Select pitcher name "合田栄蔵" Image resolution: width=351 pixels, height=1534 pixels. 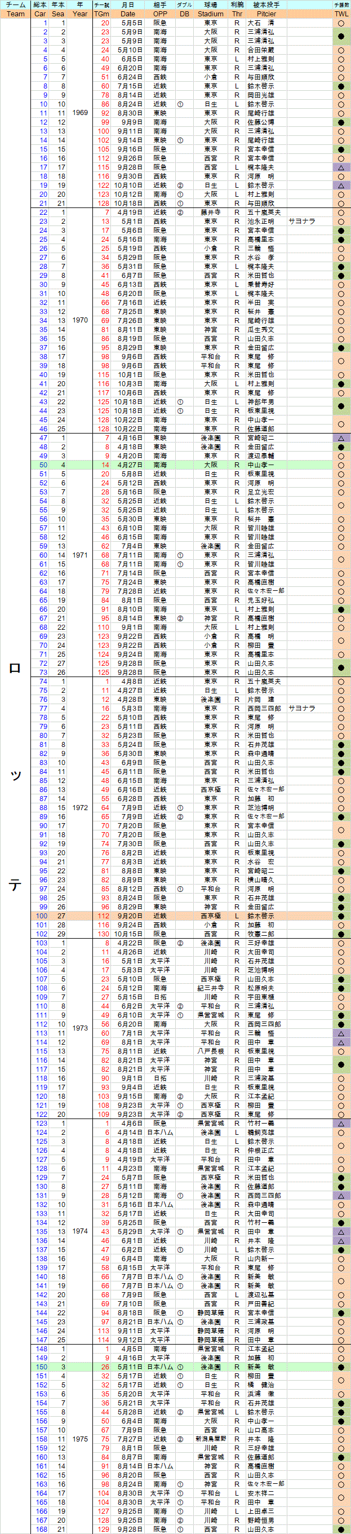(260, 50)
